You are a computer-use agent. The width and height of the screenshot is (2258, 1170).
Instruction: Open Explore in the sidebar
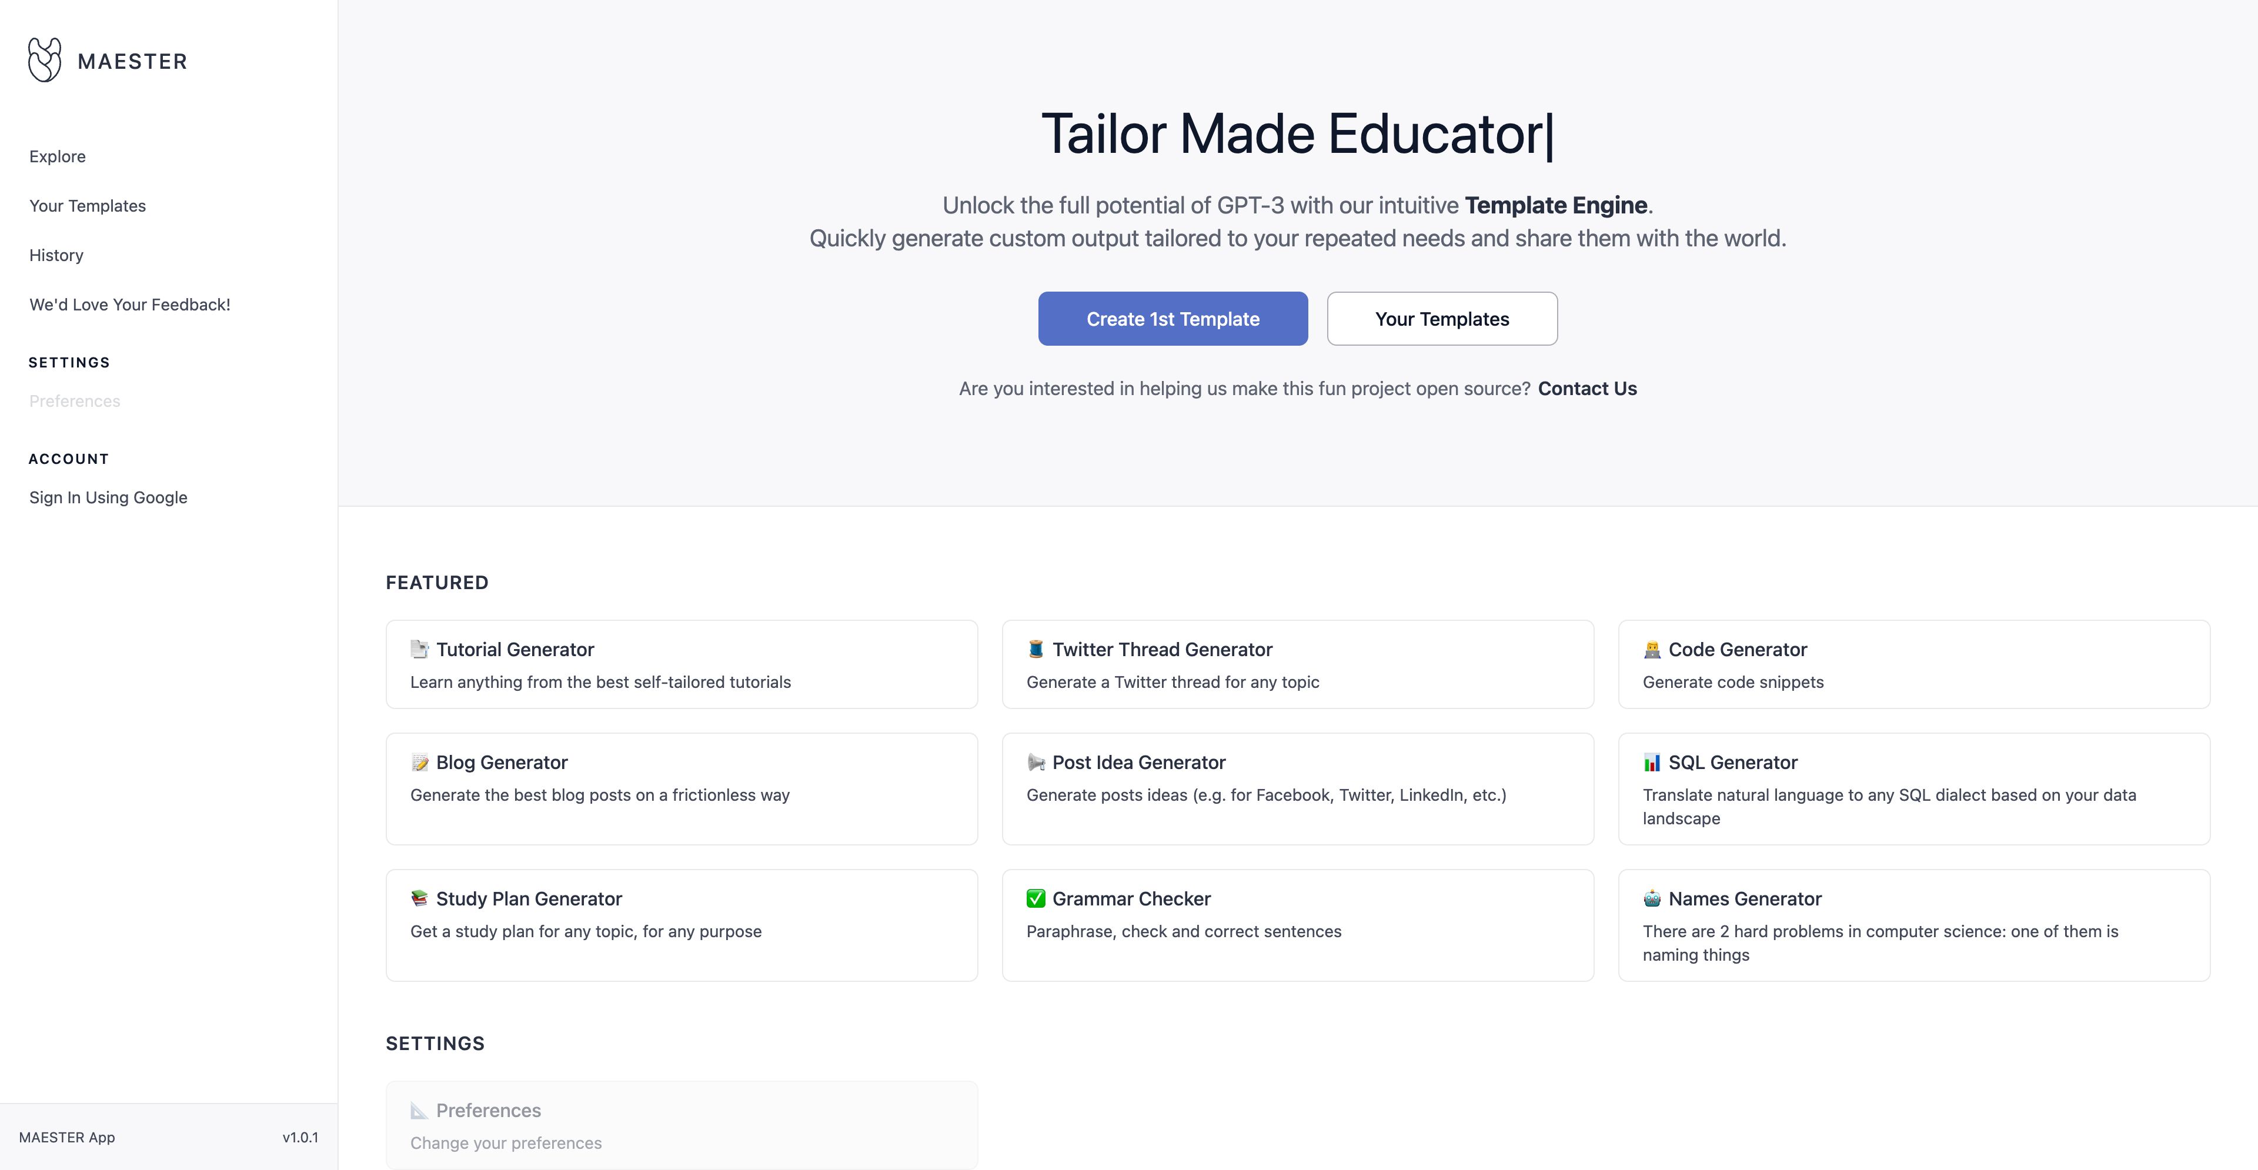(x=57, y=157)
